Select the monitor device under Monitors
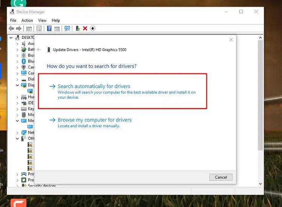 [x=30, y=126]
